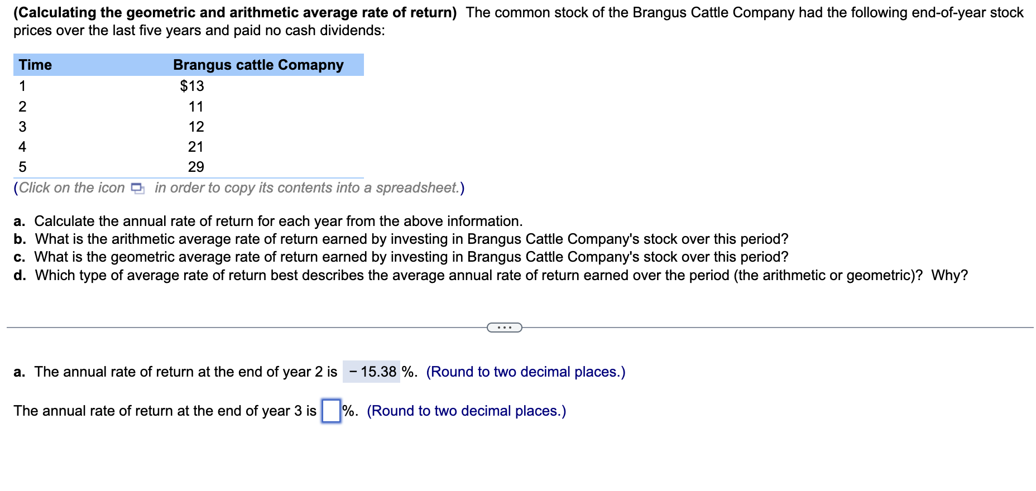The image size is (1036, 491).
Task: Click the stock price 21 for year 4
Action: pos(196,146)
